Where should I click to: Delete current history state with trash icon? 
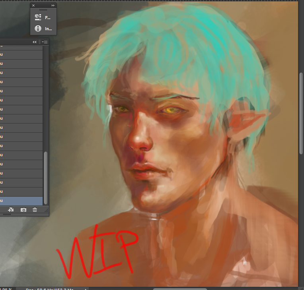point(35,210)
